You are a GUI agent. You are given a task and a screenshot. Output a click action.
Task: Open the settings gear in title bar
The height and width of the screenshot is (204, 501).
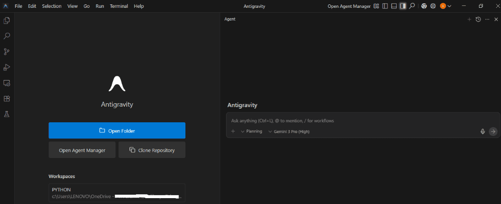click(x=433, y=6)
